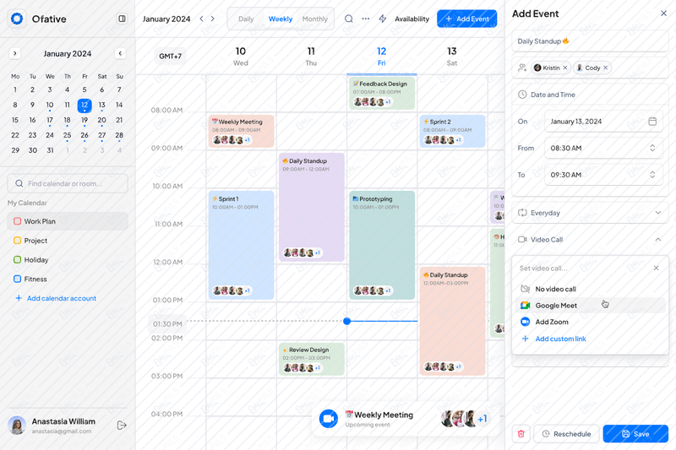The height and width of the screenshot is (450, 676).
Task: Click the current time marker dot at 01:30 PM
Action: click(x=347, y=321)
